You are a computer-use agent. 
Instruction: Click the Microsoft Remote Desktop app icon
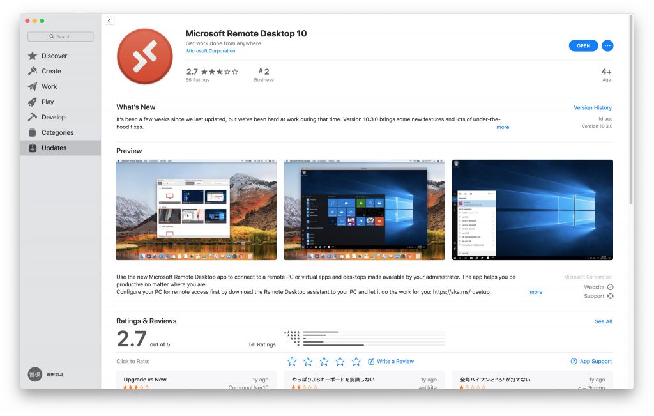145,56
